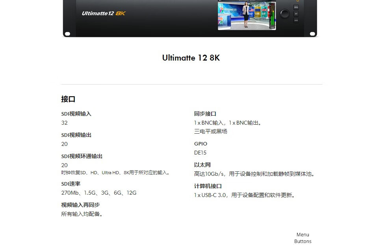Click the LCD preview screen on the device
This screenshot has height=245, width=390.
[x=247, y=15]
